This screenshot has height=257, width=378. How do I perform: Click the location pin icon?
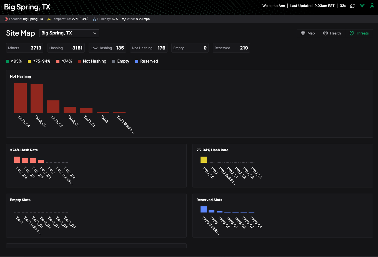[x=6, y=19]
